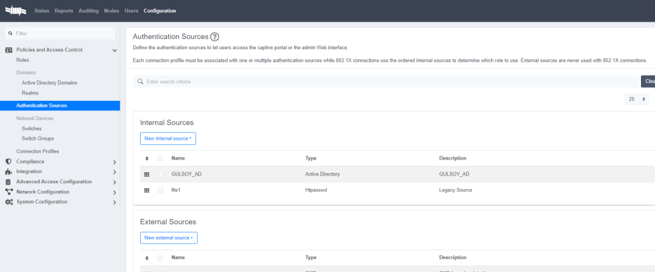Click into the Enter search criteria field
The width and height of the screenshot is (655, 272).
pyautogui.click(x=384, y=82)
